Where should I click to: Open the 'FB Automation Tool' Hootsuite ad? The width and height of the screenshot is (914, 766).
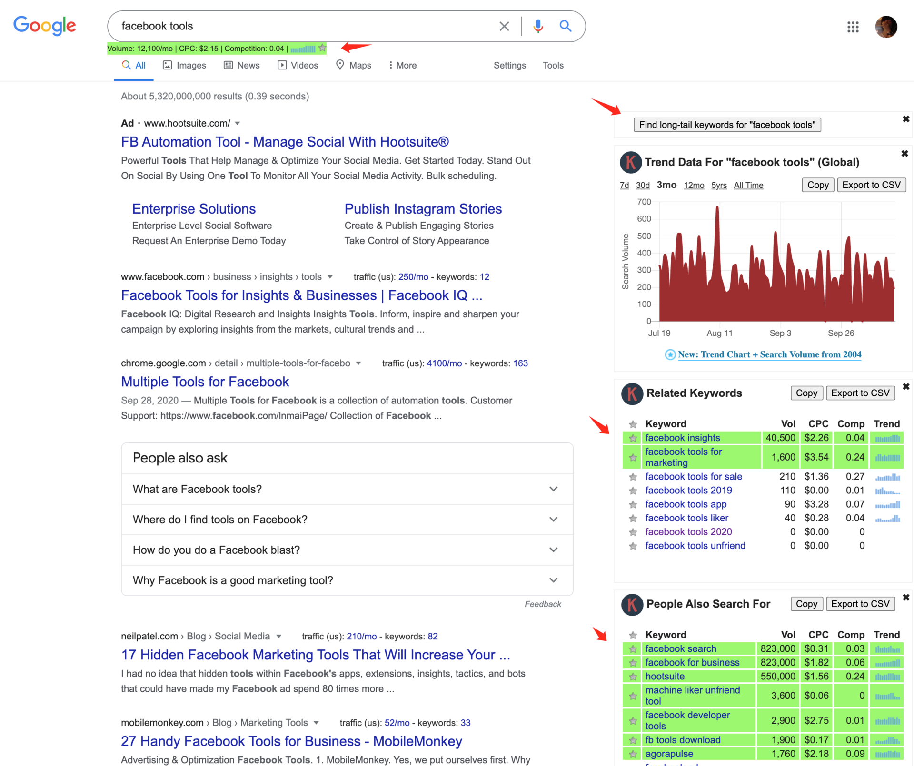click(285, 142)
